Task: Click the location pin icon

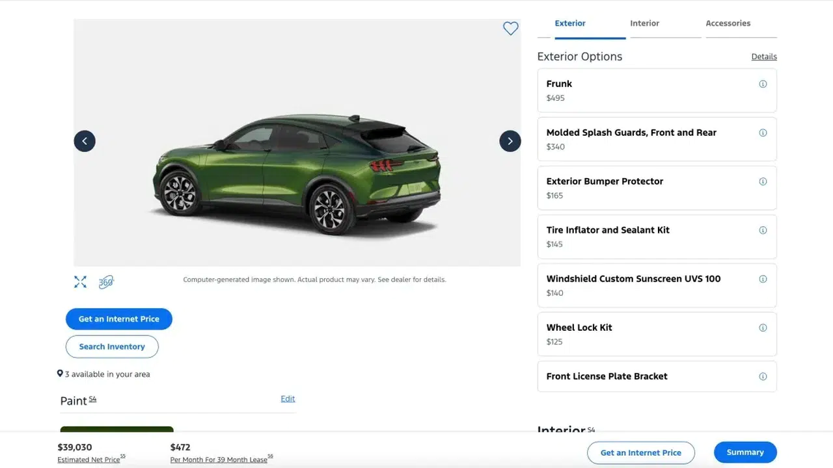Action: (60, 373)
